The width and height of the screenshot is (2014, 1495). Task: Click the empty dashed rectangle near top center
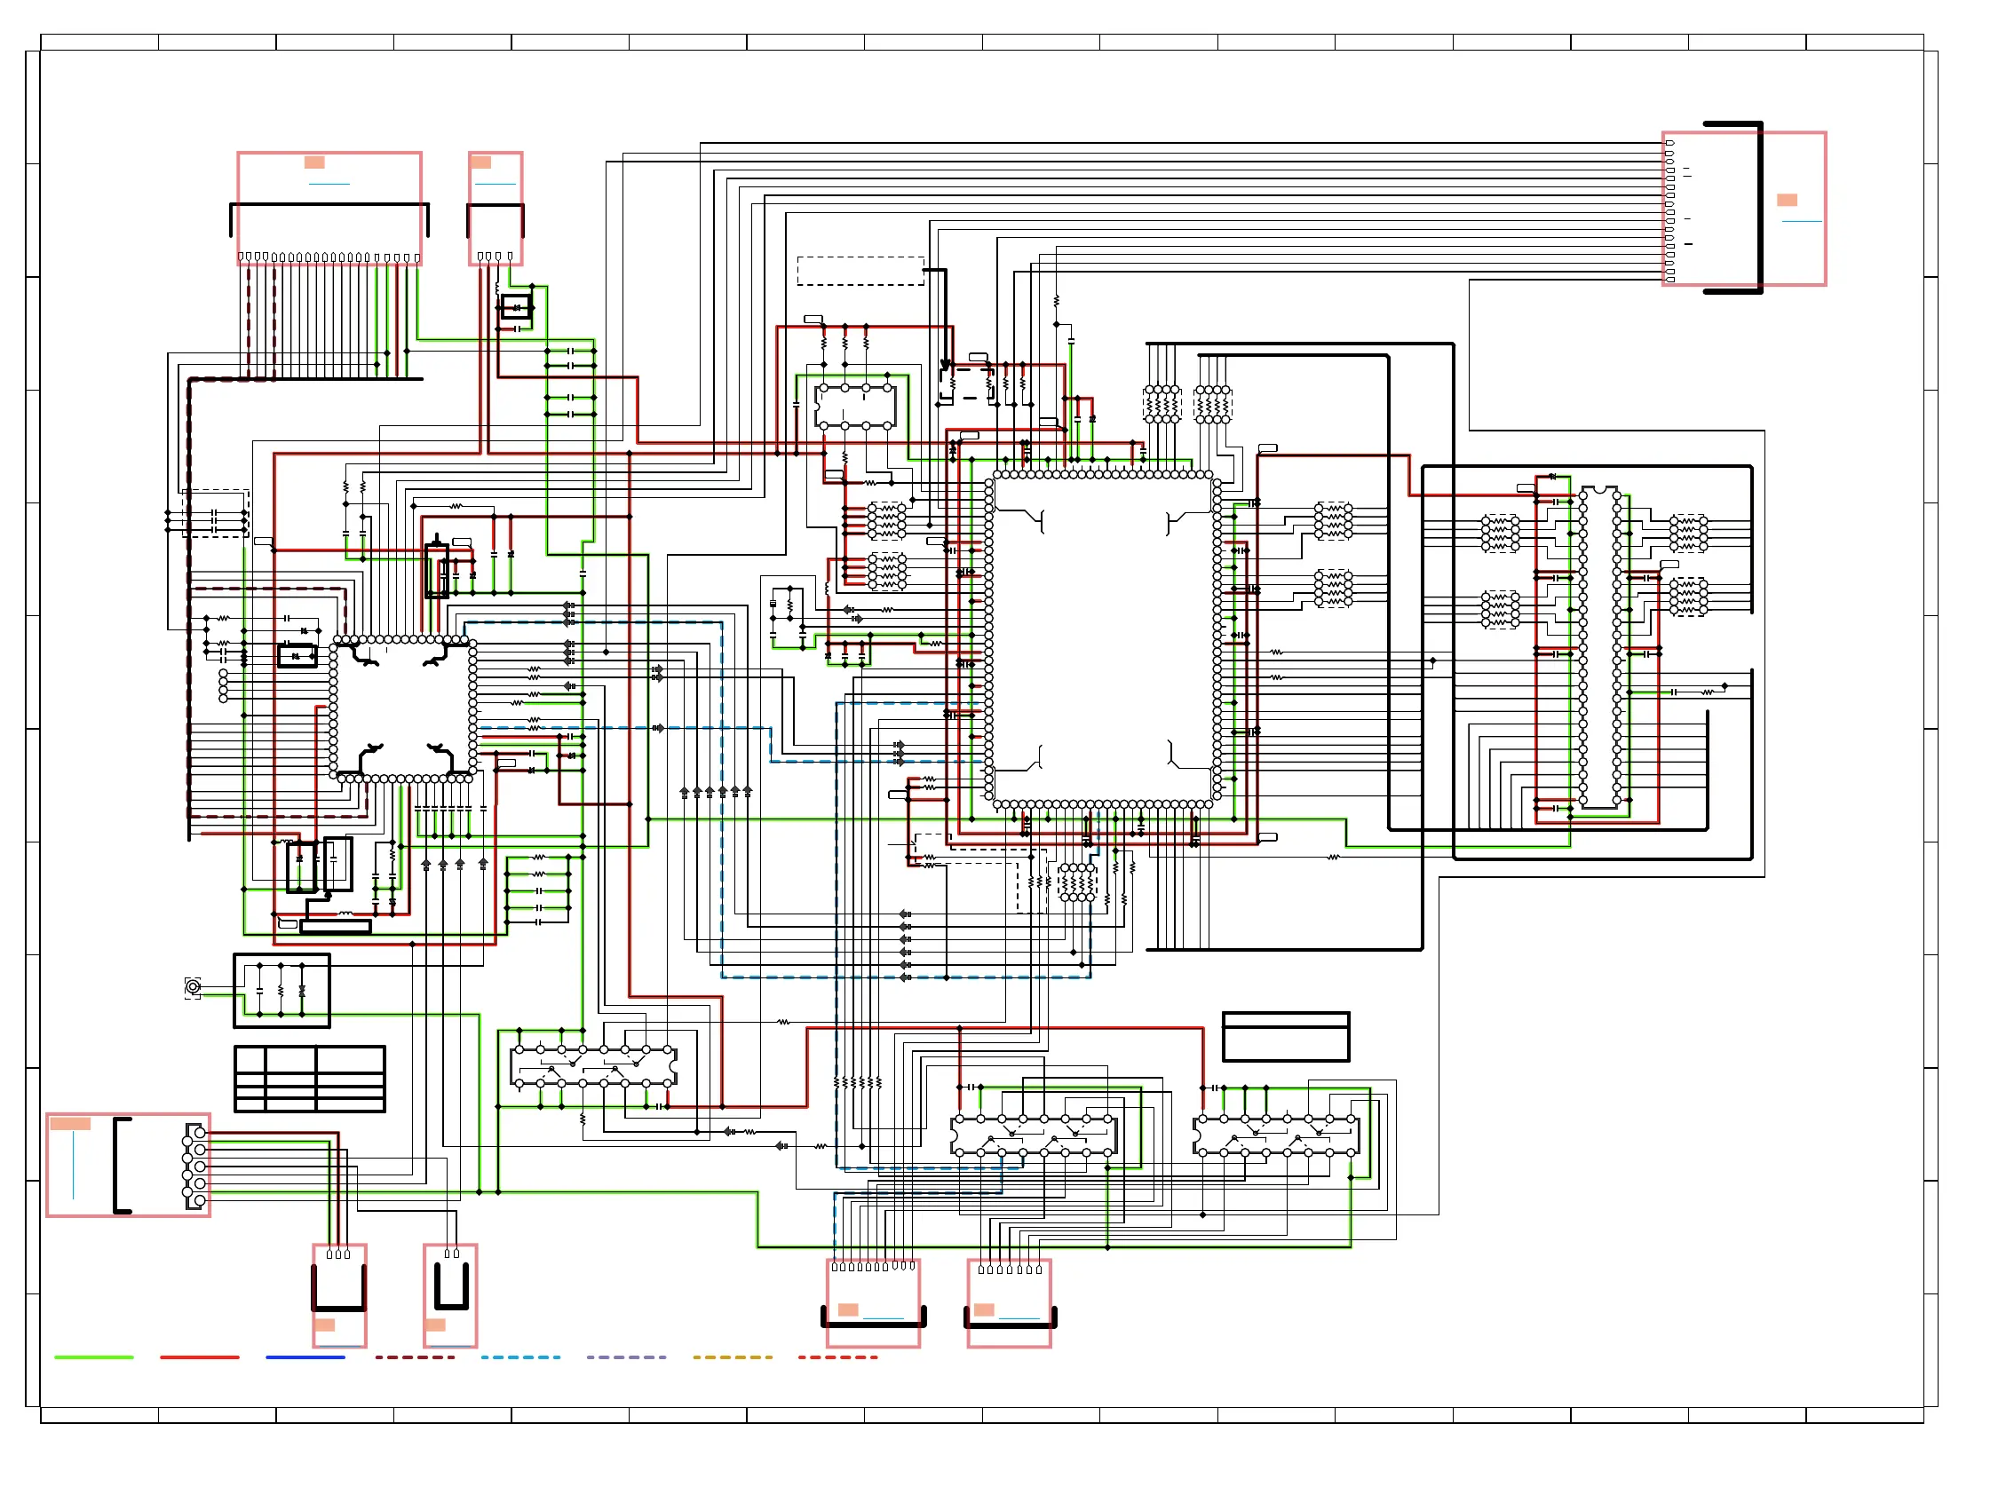pyautogui.click(x=860, y=271)
